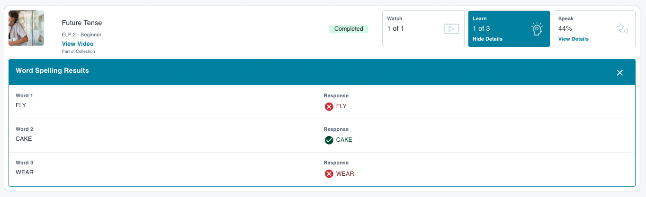Click the Speak sound waves icon
The width and height of the screenshot is (646, 197).
(622, 29)
